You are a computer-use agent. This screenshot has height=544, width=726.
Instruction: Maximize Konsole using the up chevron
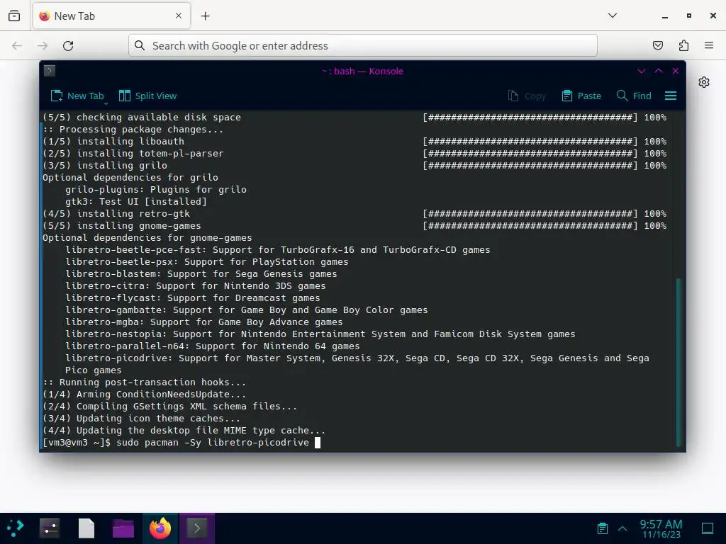tap(659, 71)
